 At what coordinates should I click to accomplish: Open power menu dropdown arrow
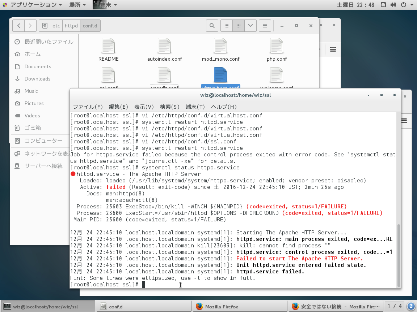(411, 5)
